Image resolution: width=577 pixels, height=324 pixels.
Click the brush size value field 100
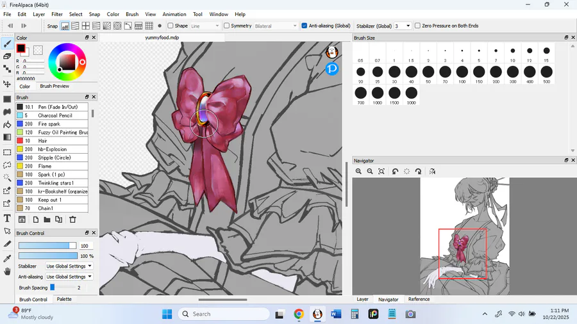[x=86, y=246]
